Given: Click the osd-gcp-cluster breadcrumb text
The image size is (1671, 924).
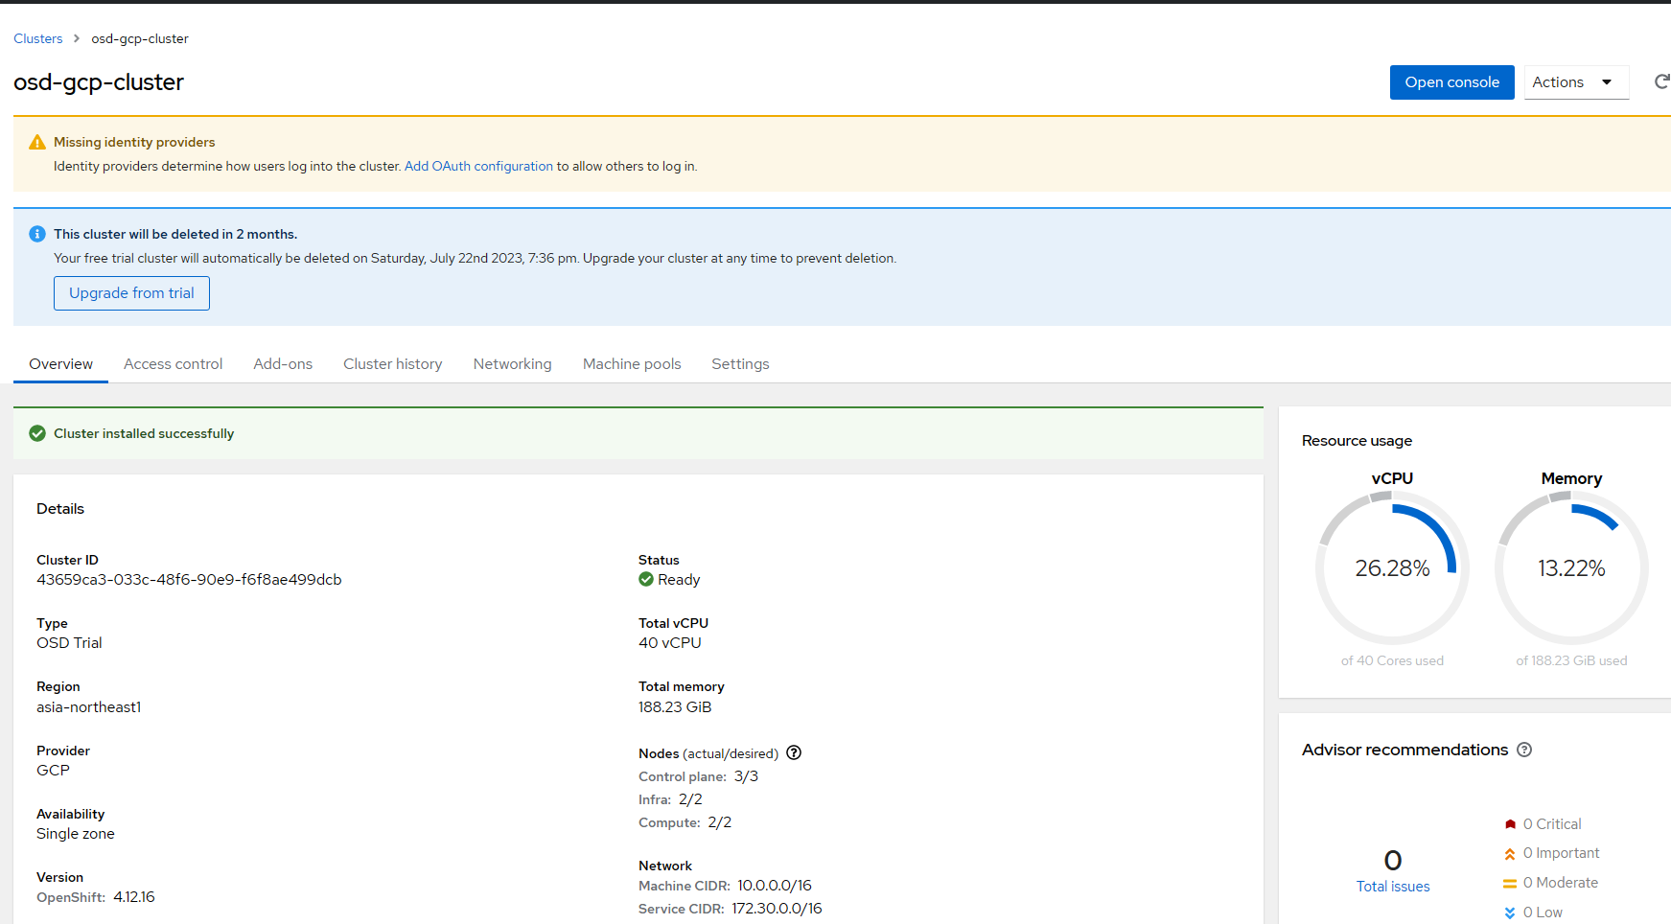Looking at the screenshot, I should point(140,38).
